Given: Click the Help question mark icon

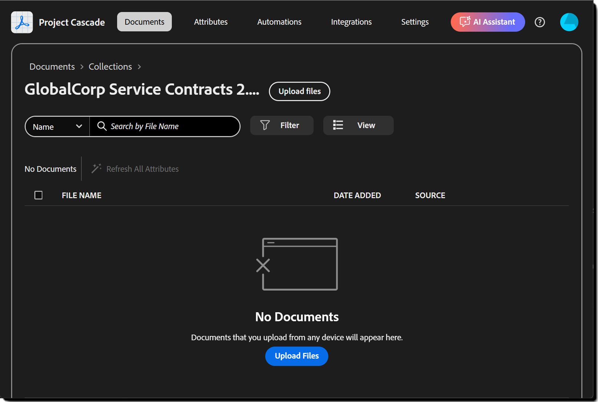Looking at the screenshot, I should (x=540, y=22).
